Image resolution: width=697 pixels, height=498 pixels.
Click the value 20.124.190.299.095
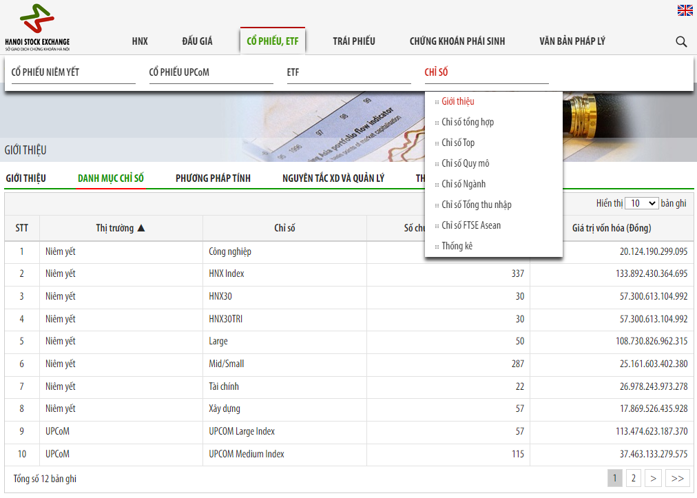tap(654, 251)
